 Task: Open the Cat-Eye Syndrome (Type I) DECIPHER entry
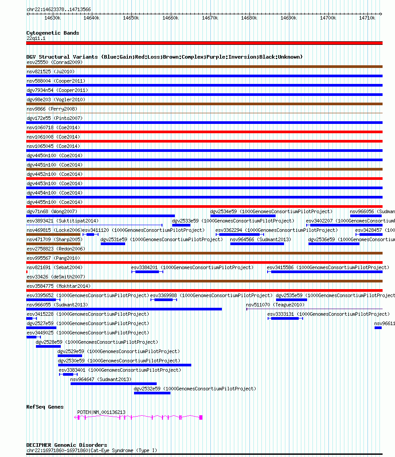[92, 451]
